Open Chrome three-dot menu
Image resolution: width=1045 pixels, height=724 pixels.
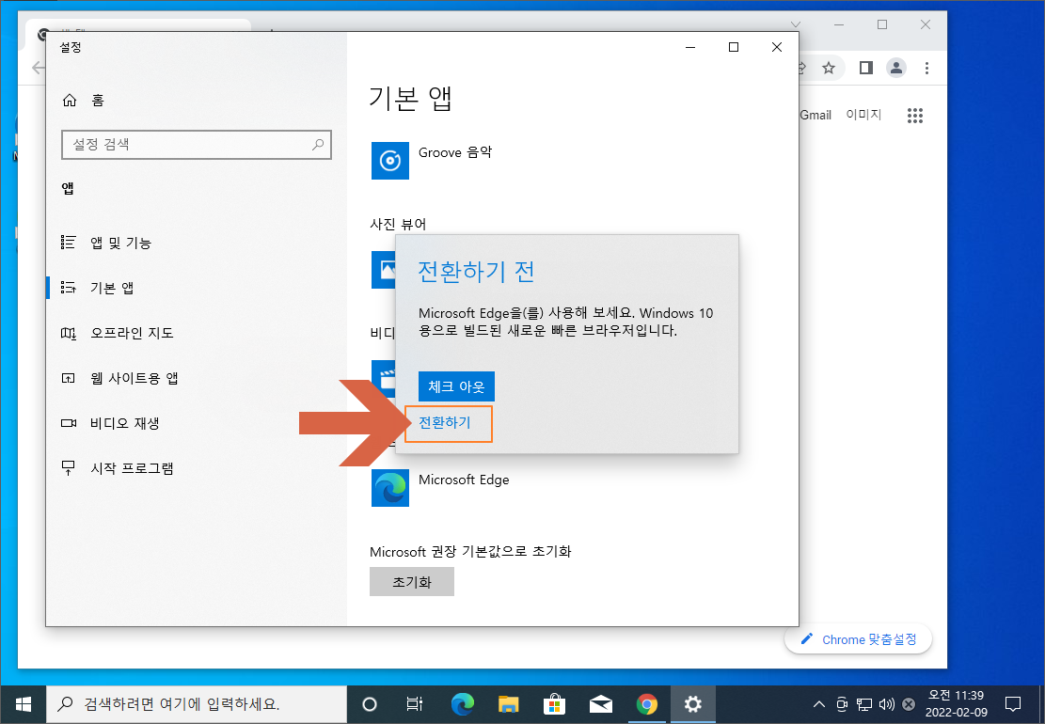(x=926, y=68)
